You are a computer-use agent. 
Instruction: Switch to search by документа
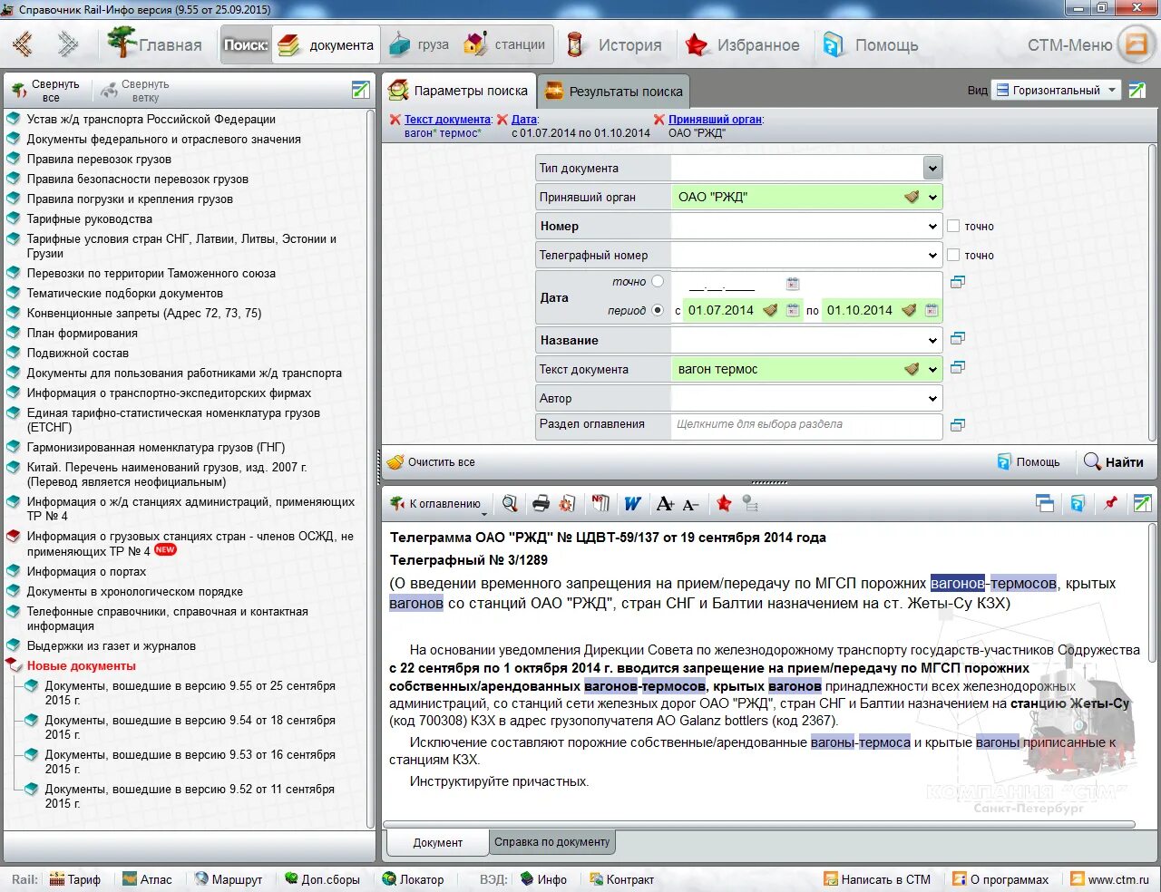point(327,44)
